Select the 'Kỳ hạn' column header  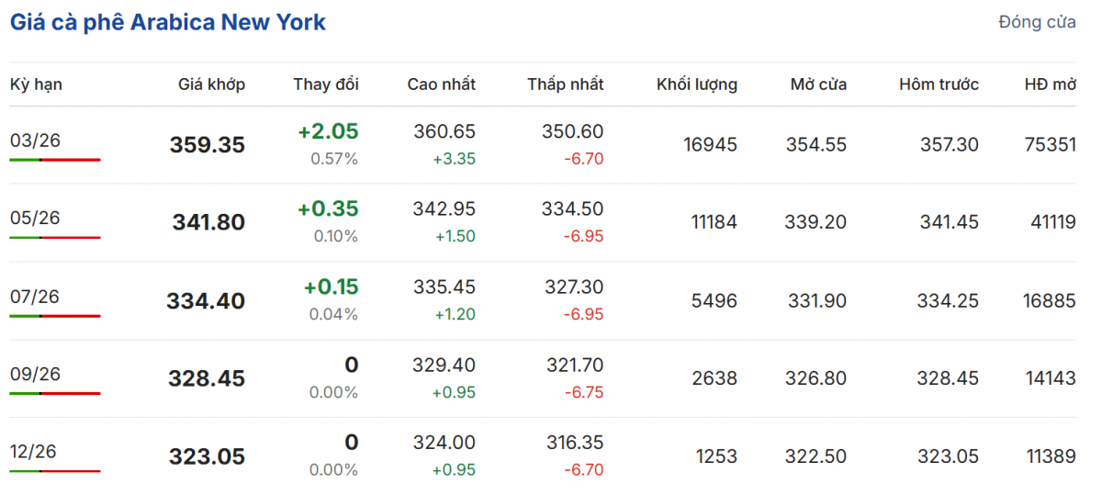click(36, 84)
